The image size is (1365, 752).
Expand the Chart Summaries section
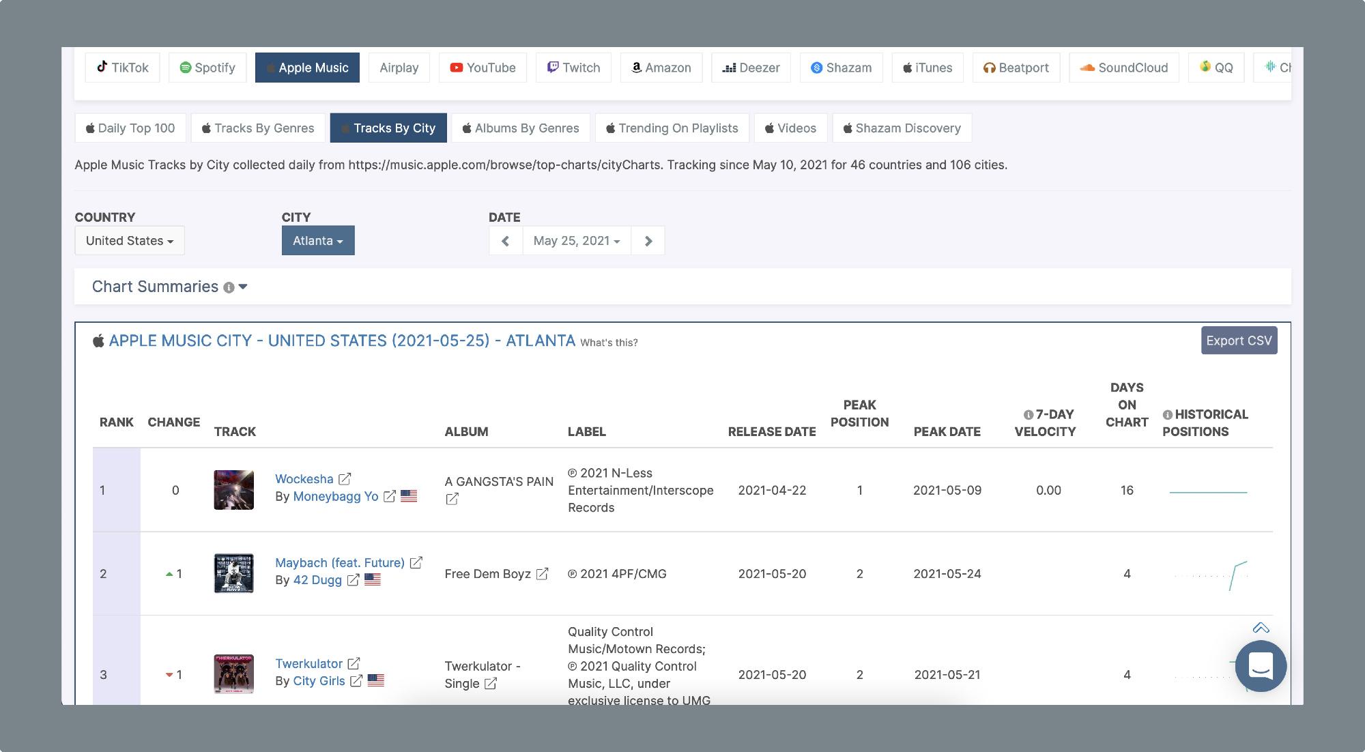(x=243, y=287)
